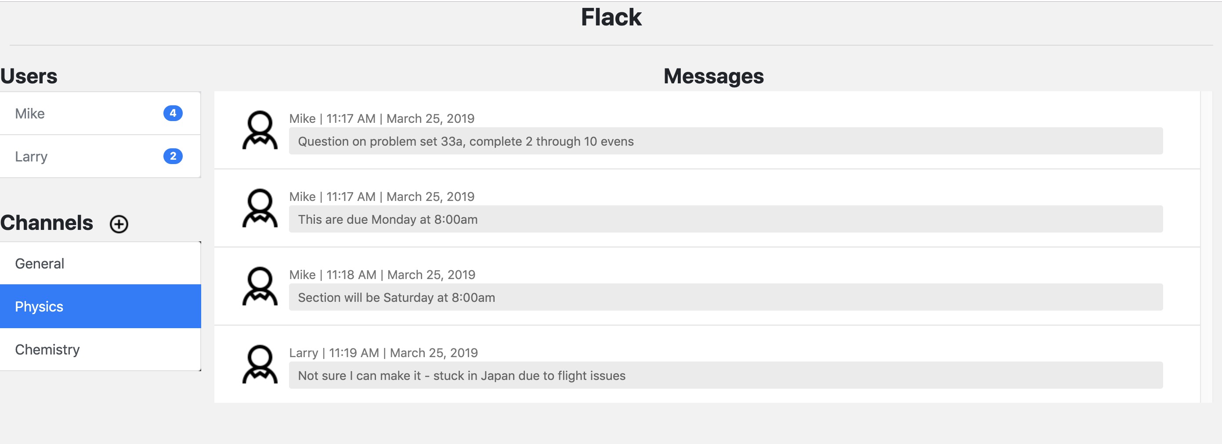Click avatar icon on Saturday section message

tap(260, 286)
